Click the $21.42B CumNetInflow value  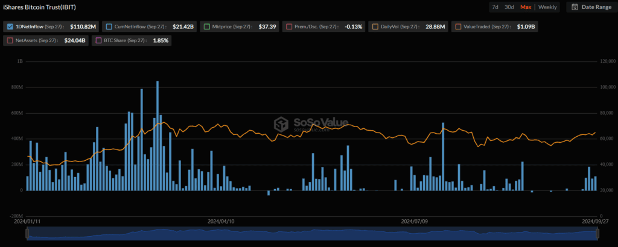[183, 27]
